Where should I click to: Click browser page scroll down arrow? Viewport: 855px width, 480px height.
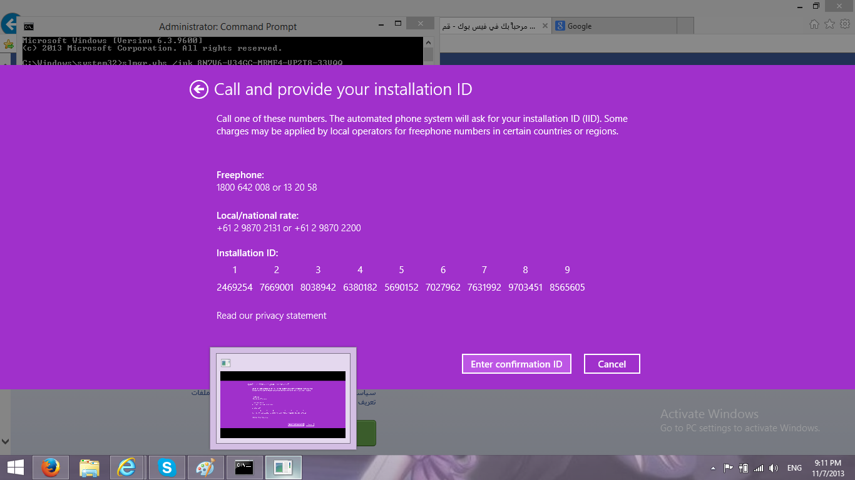(x=5, y=441)
